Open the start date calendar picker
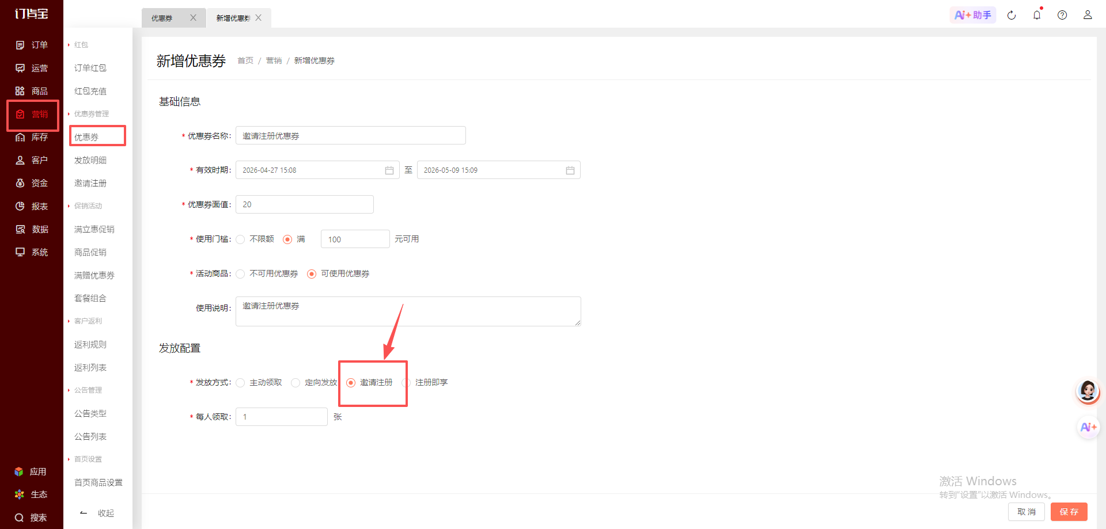Viewport: 1106px width, 529px height. [389, 170]
